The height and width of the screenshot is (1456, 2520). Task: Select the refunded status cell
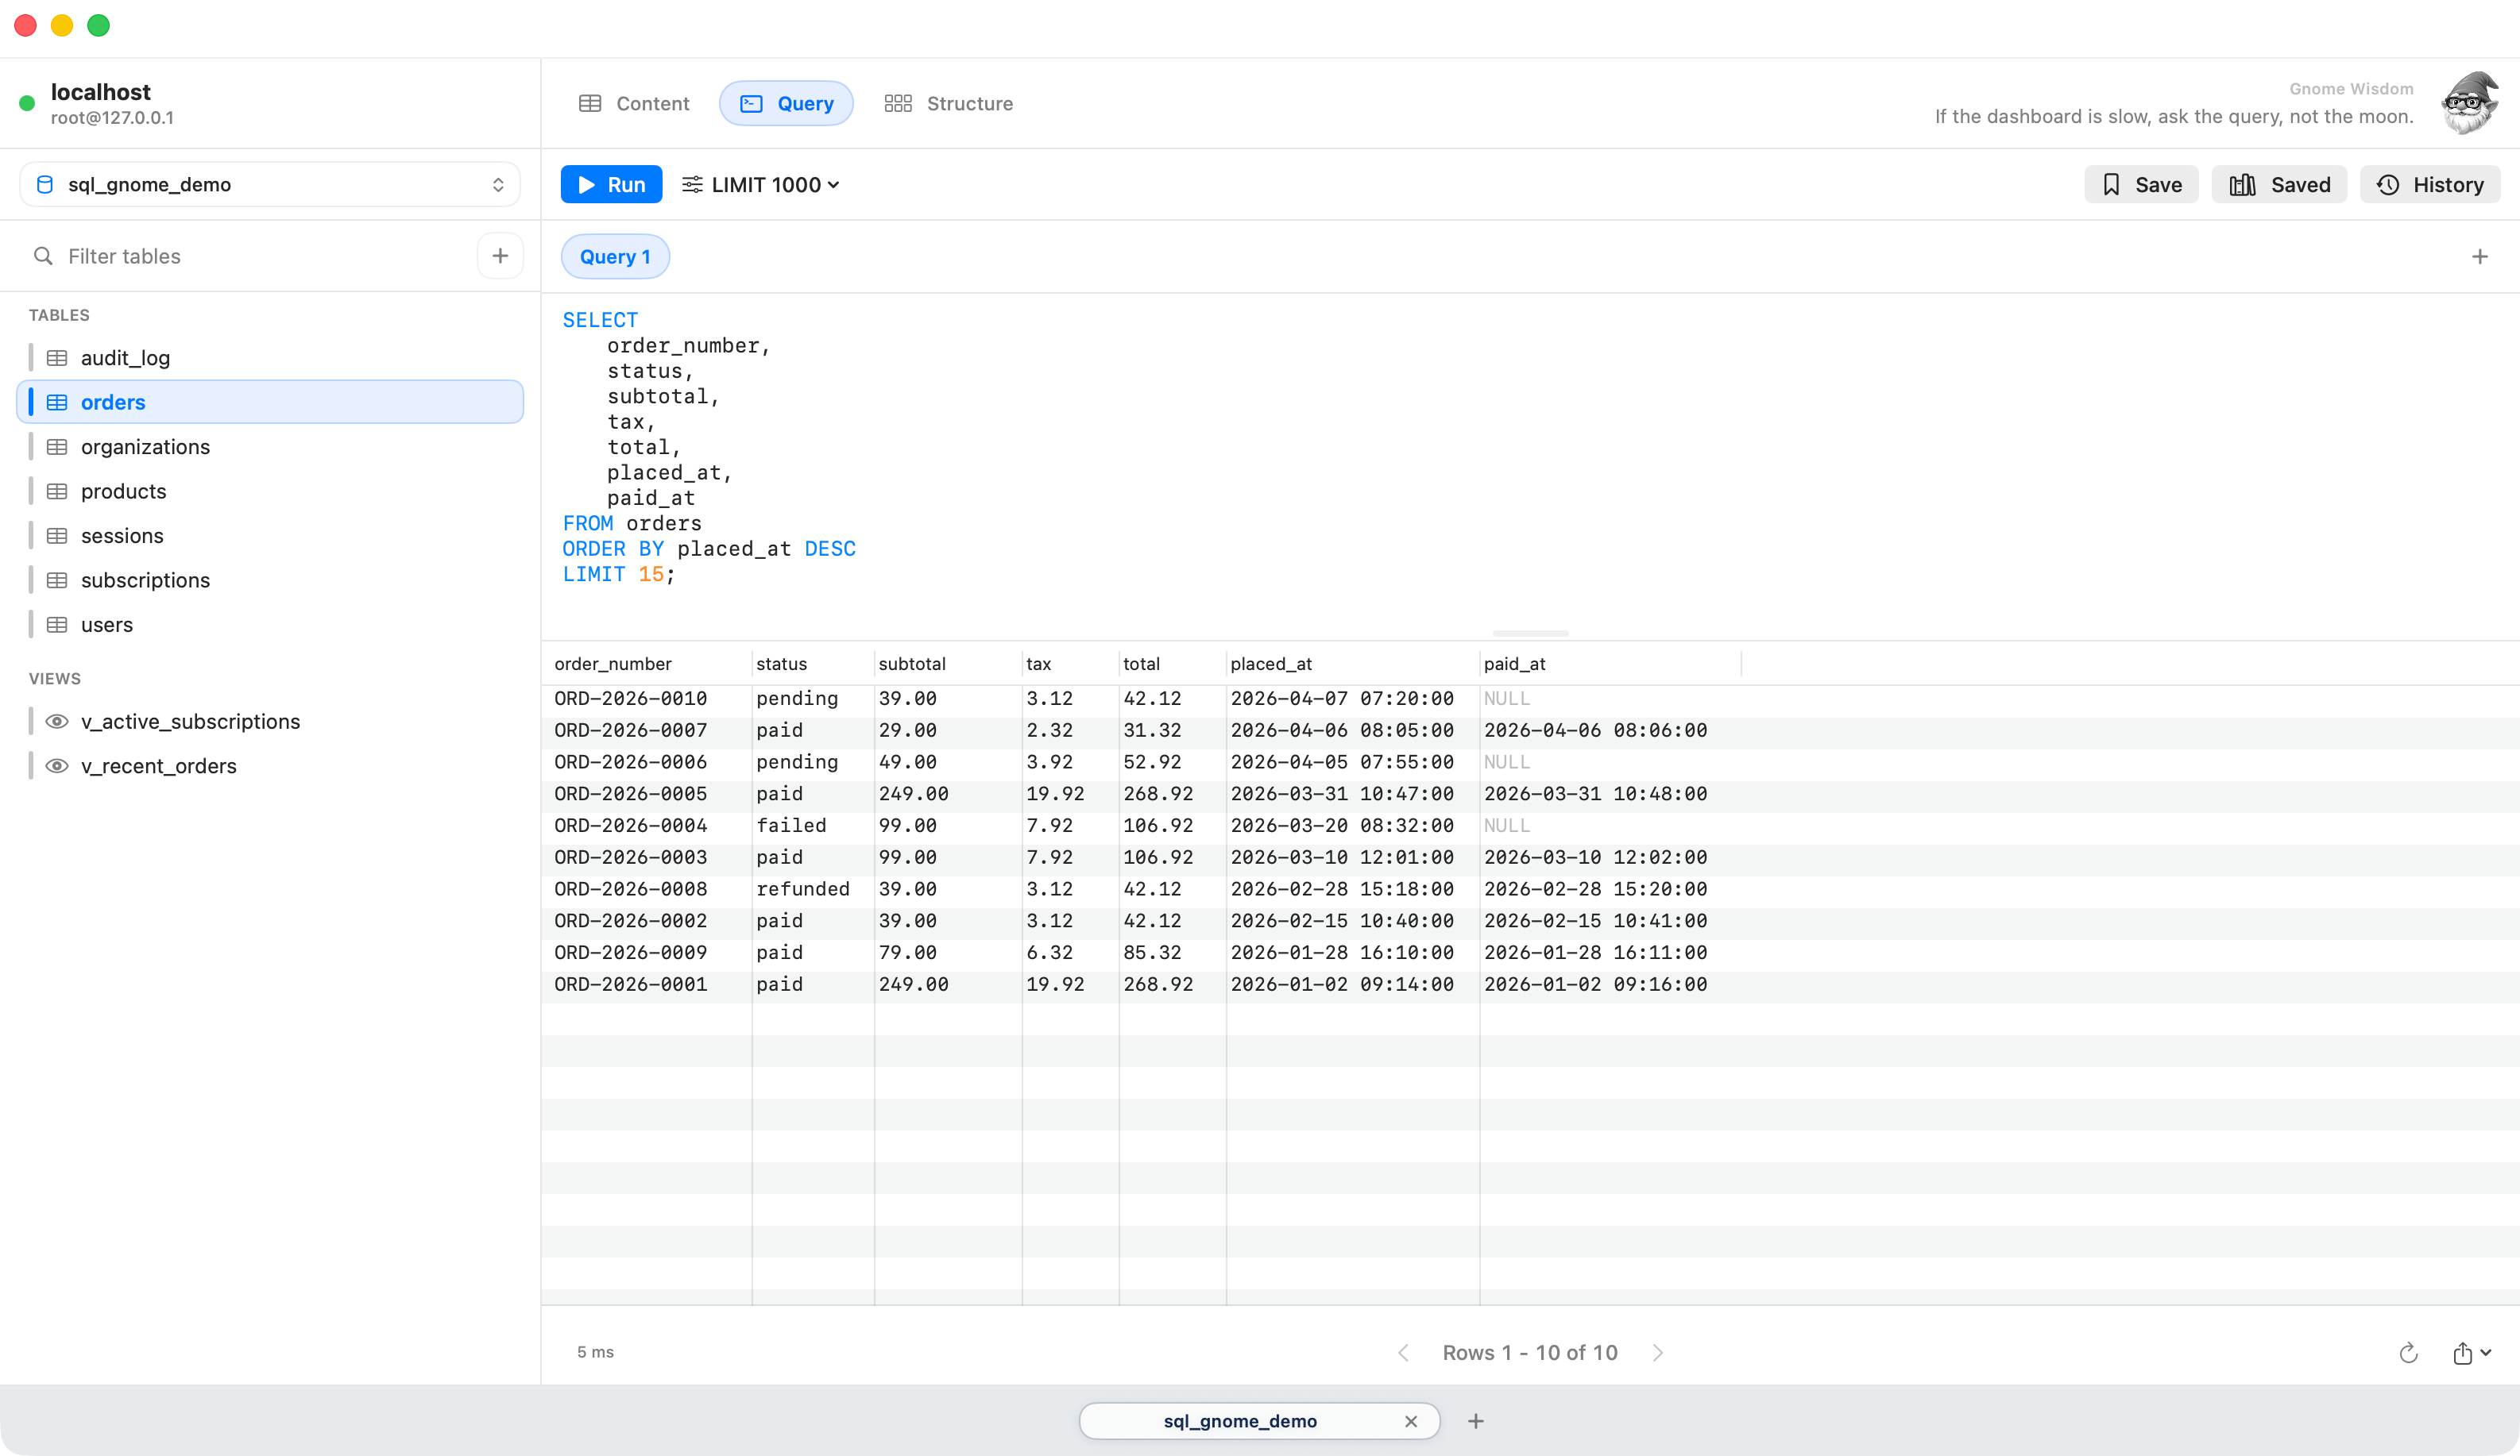coord(813,889)
